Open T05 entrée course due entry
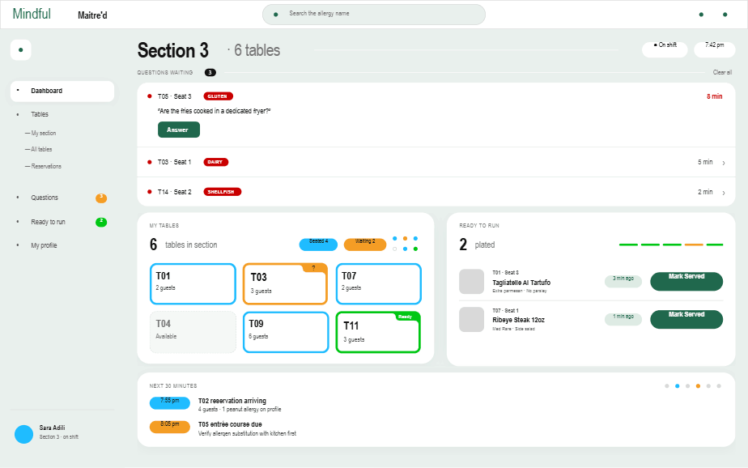The height and width of the screenshot is (468, 748). (247, 429)
